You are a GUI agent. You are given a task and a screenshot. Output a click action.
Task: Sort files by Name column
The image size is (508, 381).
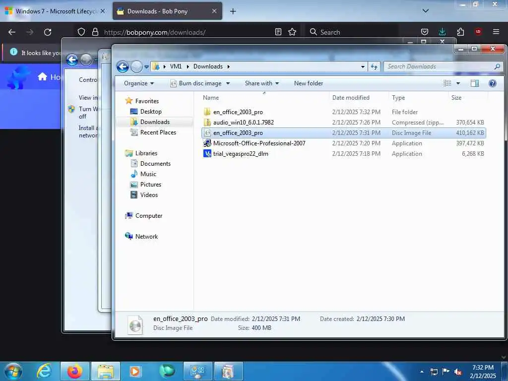pos(265,98)
